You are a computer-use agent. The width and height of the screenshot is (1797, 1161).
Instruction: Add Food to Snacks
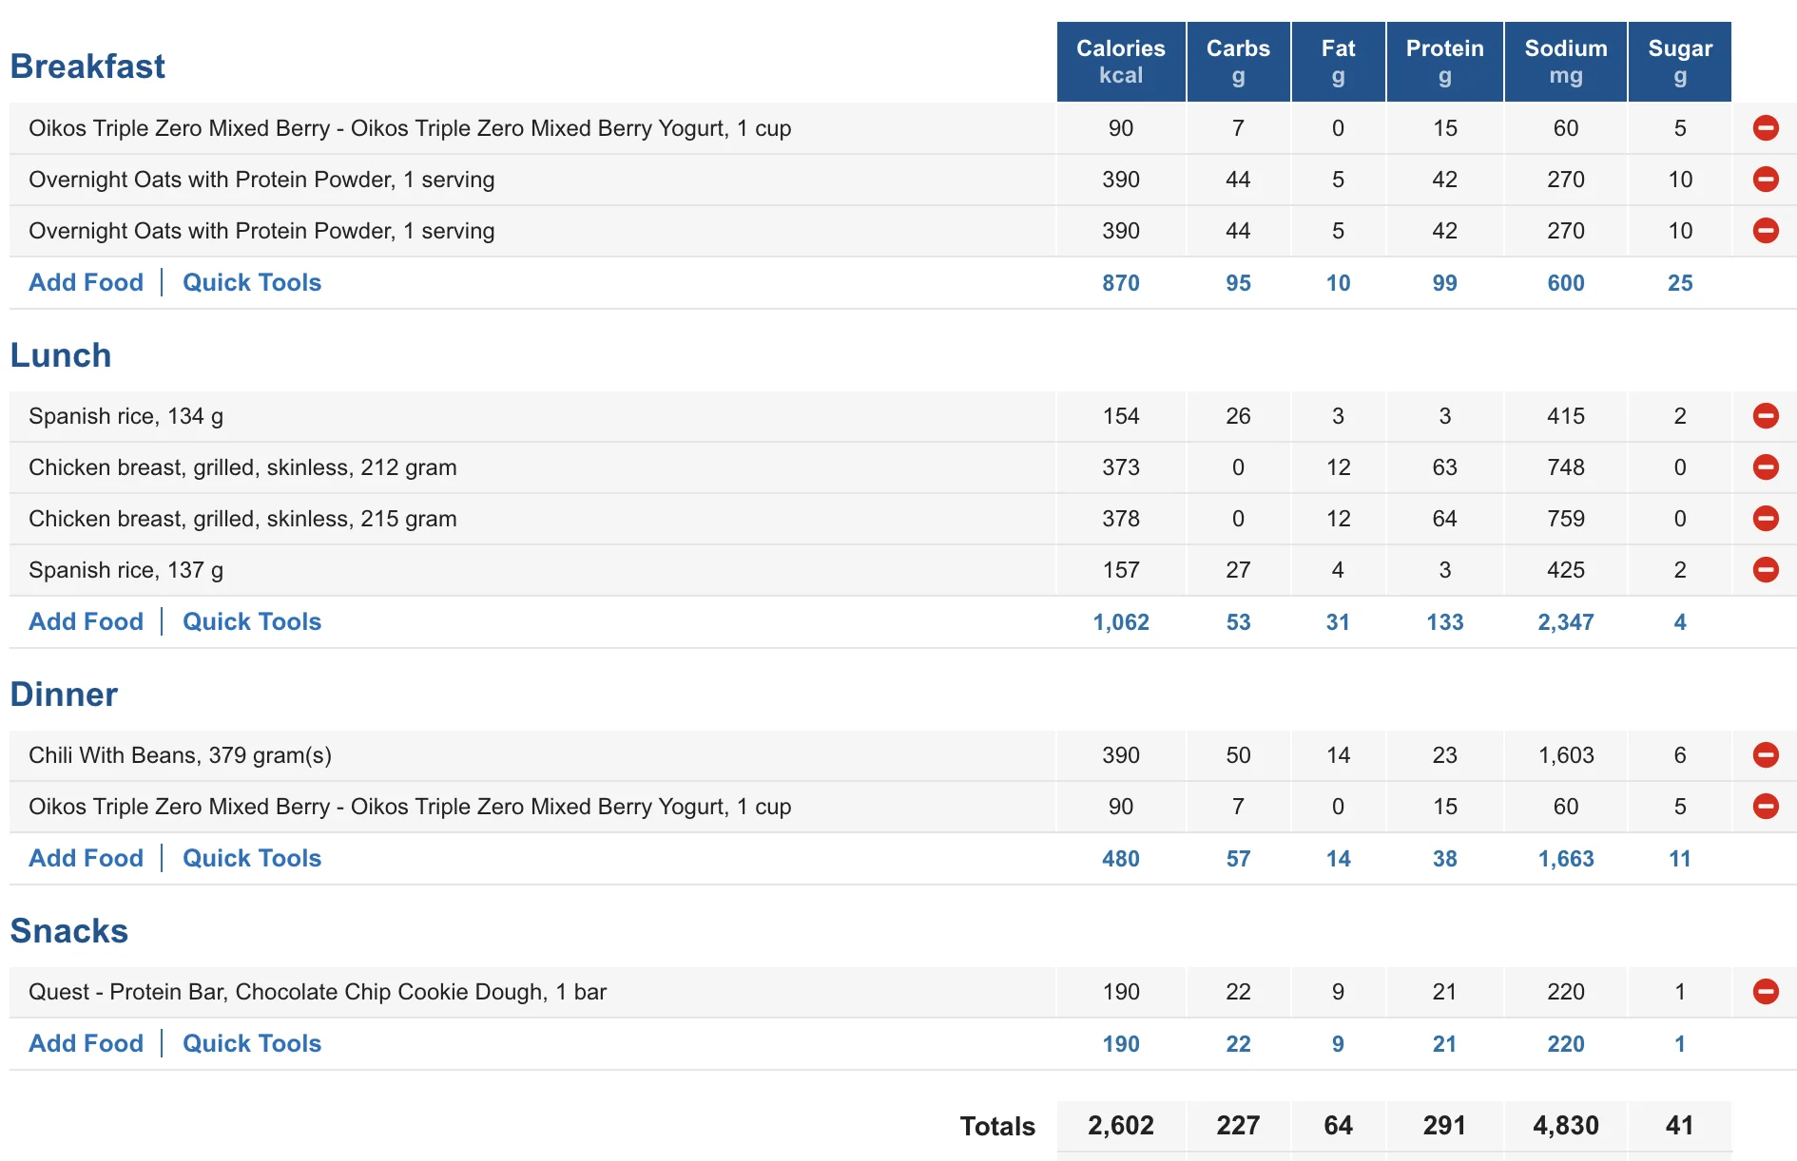[x=86, y=1043]
